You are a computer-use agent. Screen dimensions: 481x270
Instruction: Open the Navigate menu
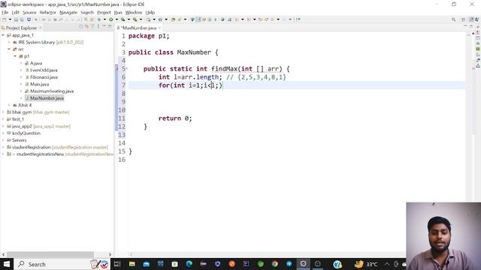tap(68, 13)
